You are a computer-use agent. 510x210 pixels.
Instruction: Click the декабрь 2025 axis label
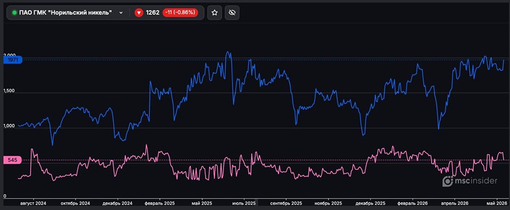pyautogui.click(x=370, y=203)
